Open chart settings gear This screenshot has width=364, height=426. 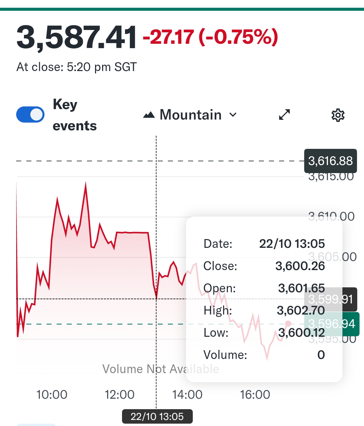pyautogui.click(x=338, y=115)
